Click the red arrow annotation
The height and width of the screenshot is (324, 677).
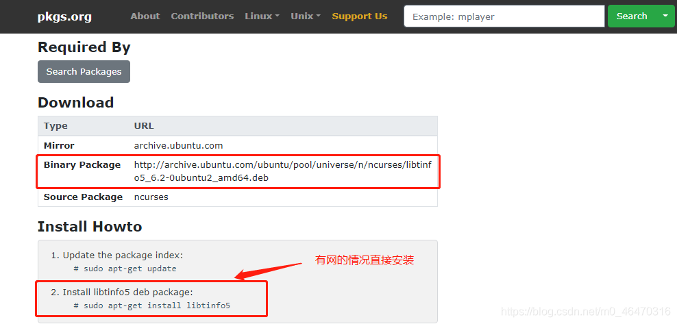[x=270, y=270]
